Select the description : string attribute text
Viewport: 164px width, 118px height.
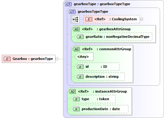(102, 77)
